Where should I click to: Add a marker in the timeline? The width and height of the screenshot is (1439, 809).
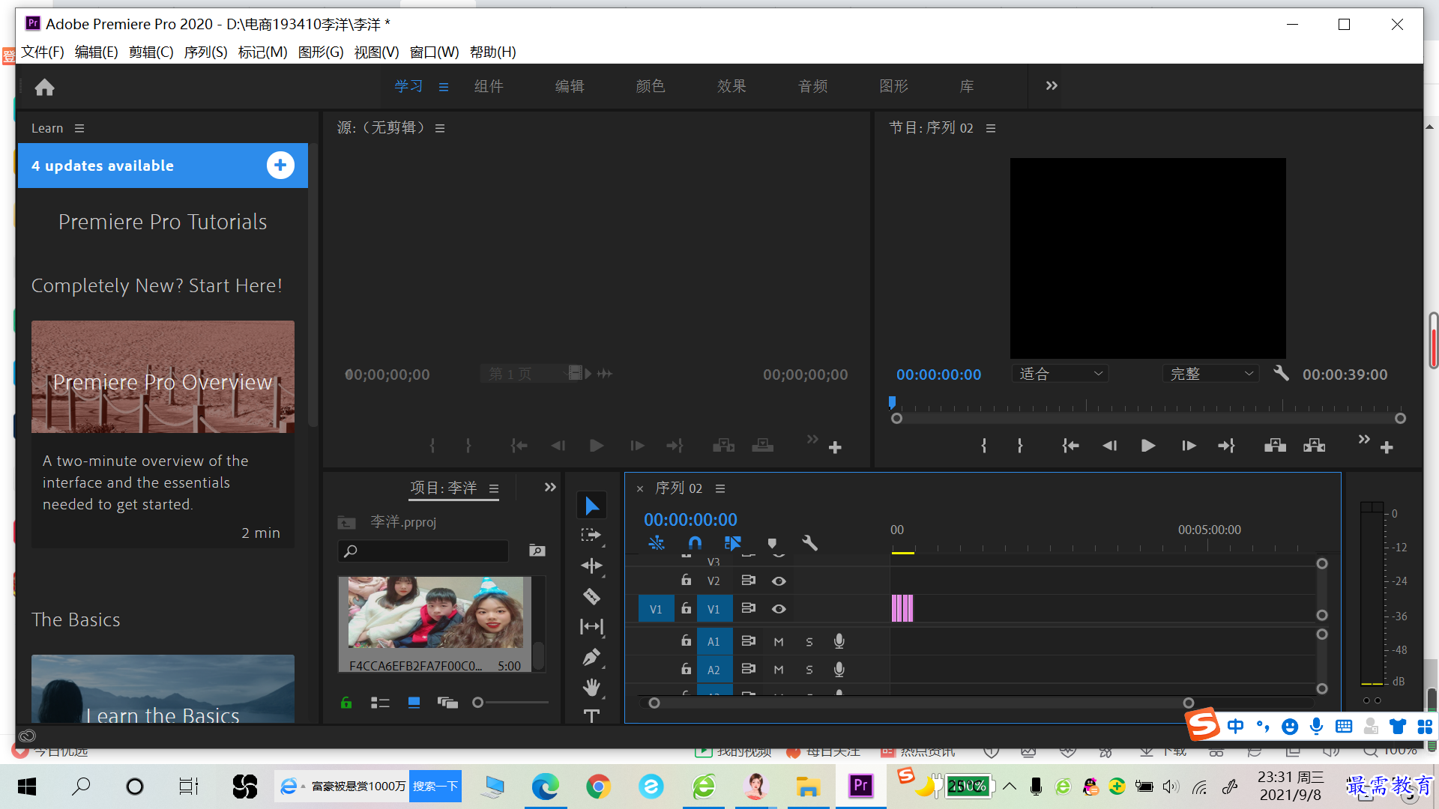[772, 543]
